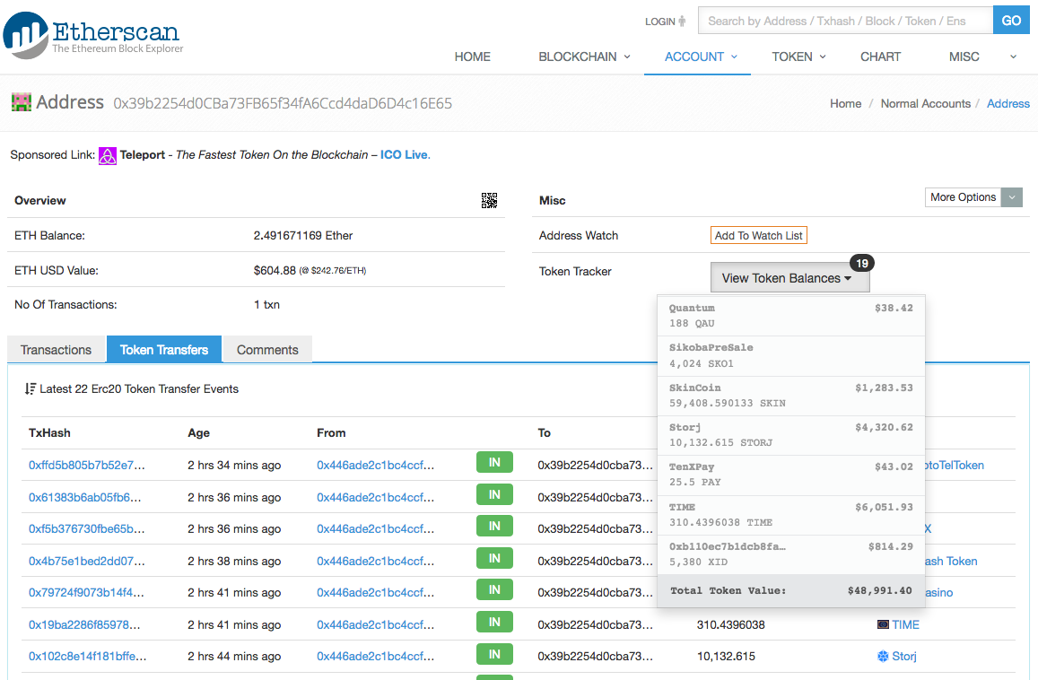Select SikobaPreSale SKO1 token entry
Image resolution: width=1038 pixels, height=680 pixels.
point(791,355)
